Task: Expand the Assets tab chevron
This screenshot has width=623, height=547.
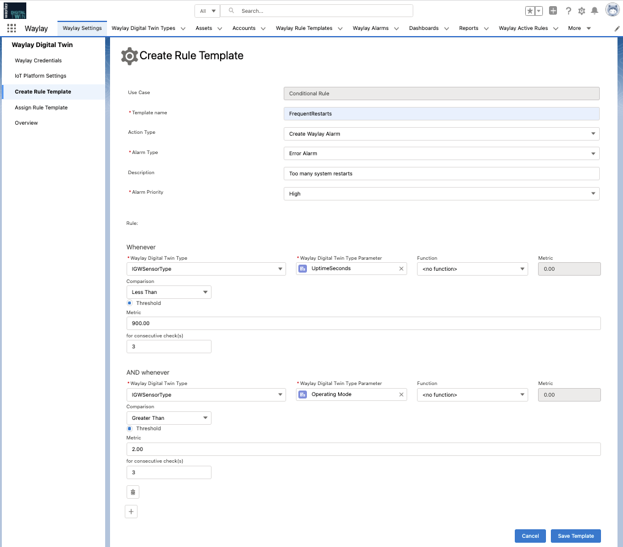Action: (x=219, y=29)
